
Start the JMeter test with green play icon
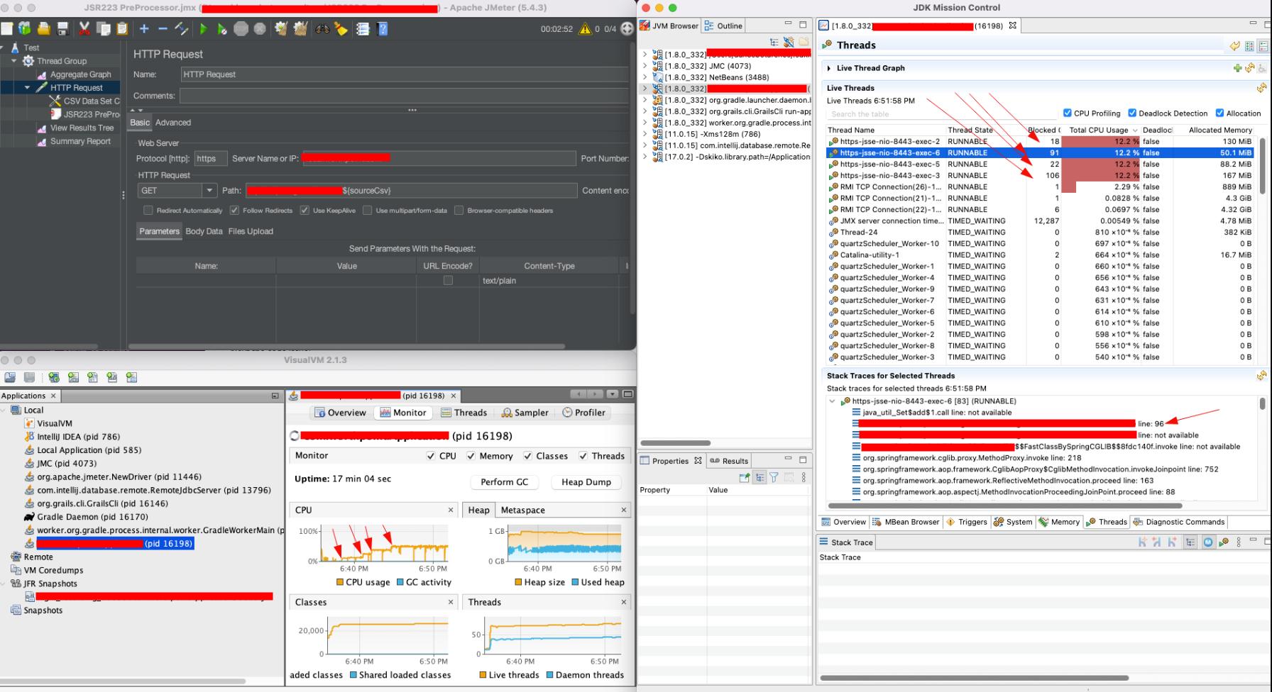[204, 28]
